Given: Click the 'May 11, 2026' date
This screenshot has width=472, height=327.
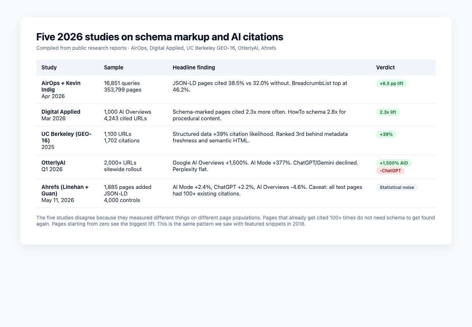Looking at the screenshot, I should (x=57, y=200).
